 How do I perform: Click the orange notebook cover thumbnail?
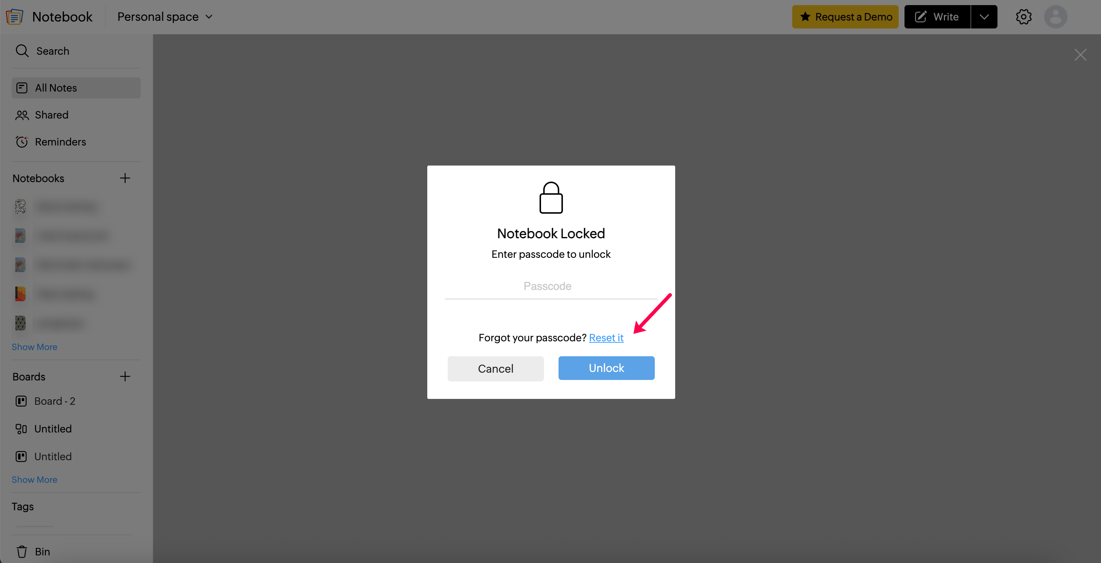point(20,294)
